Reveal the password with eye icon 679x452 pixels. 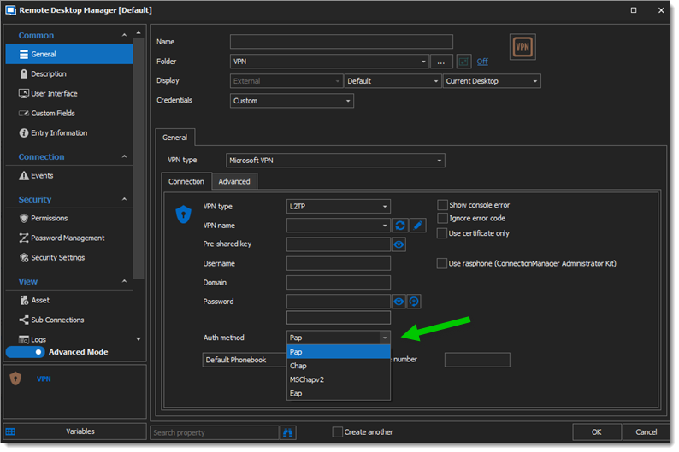(399, 302)
